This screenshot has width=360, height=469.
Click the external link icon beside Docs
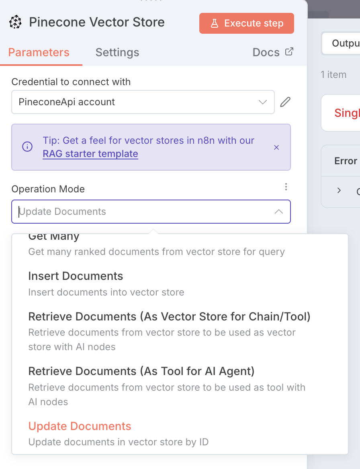tap(289, 52)
